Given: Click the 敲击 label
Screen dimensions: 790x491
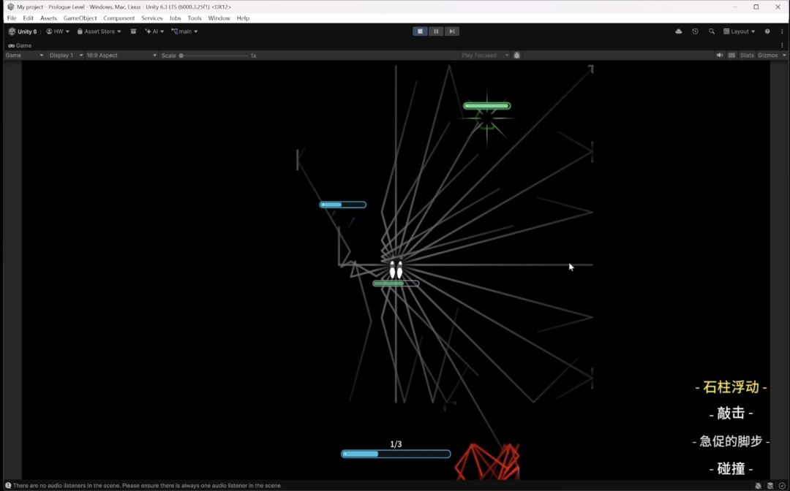Looking at the screenshot, I should (731, 414).
